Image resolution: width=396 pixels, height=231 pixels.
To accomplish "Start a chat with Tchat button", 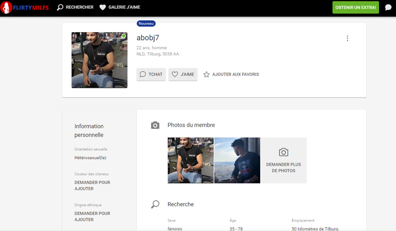I will [x=151, y=75].
